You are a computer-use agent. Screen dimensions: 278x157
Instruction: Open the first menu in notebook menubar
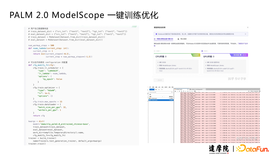tap(150, 87)
